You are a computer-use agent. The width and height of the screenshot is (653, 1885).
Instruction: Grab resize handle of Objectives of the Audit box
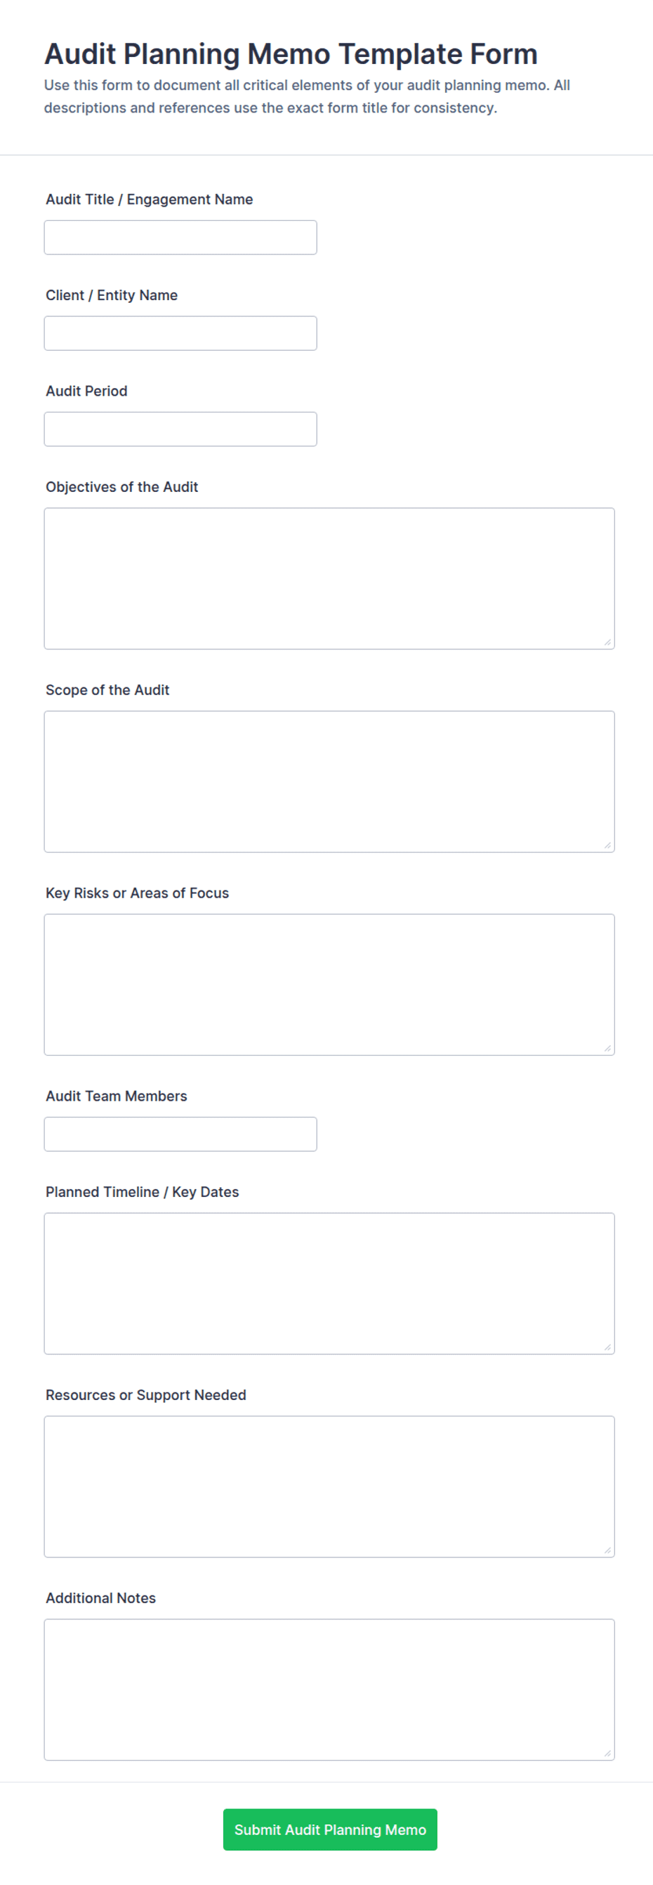pos(607,642)
